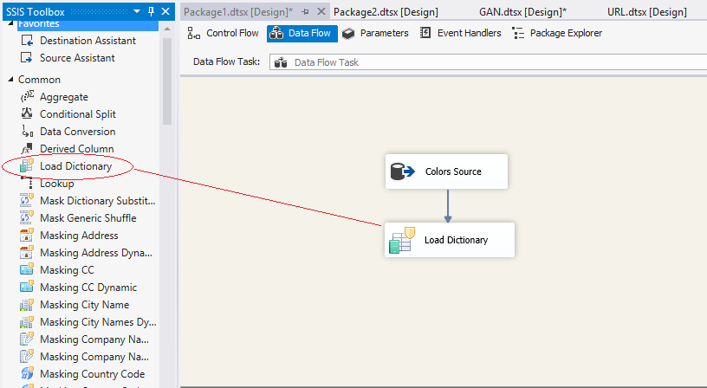Switch to the Control Flow tab
Image resolution: width=707 pixels, height=388 pixels.
pyautogui.click(x=224, y=33)
